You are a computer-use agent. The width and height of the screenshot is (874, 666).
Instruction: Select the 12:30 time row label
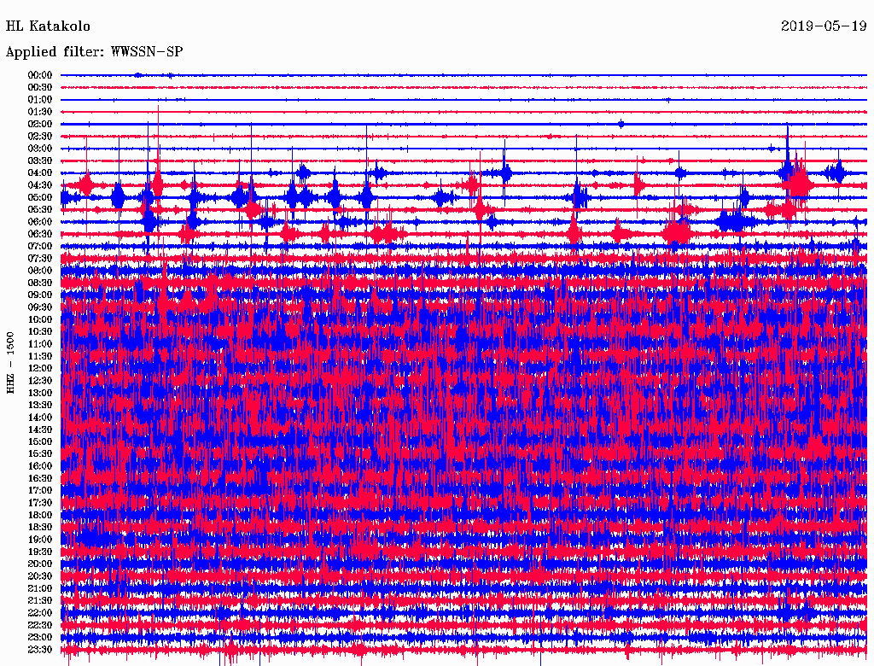click(40, 381)
